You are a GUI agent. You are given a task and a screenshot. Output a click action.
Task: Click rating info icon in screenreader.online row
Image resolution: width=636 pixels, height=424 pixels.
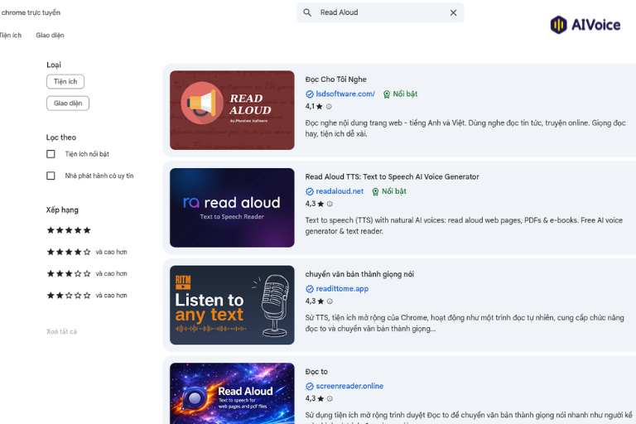[x=330, y=399]
